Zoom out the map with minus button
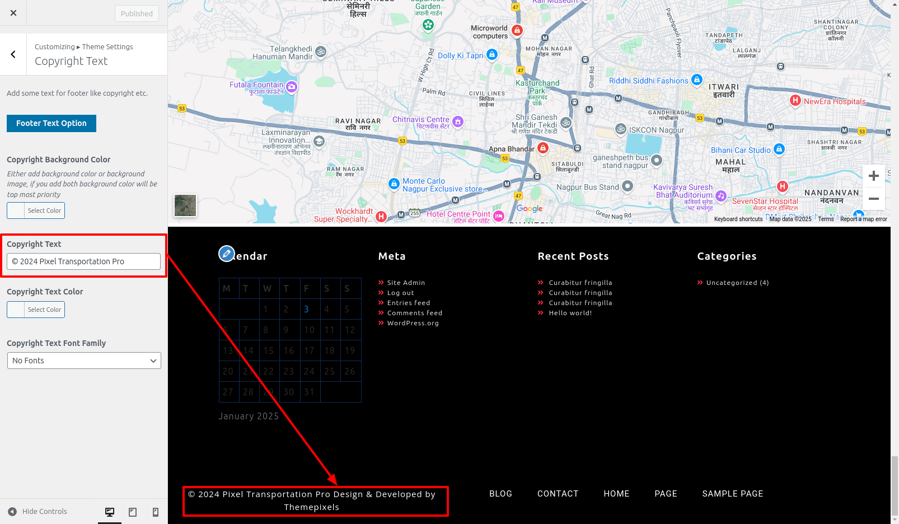Image resolution: width=899 pixels, height=524 pixels. click(x=873, y=199)
